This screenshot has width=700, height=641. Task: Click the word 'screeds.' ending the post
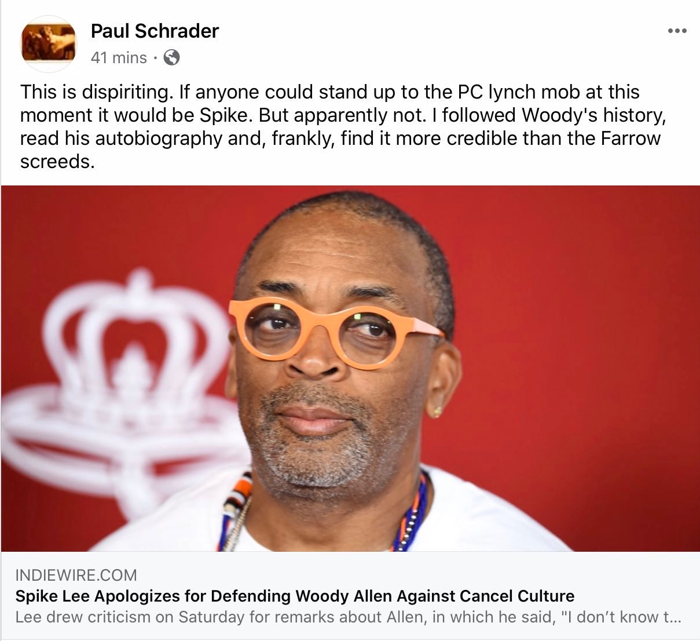57,162
